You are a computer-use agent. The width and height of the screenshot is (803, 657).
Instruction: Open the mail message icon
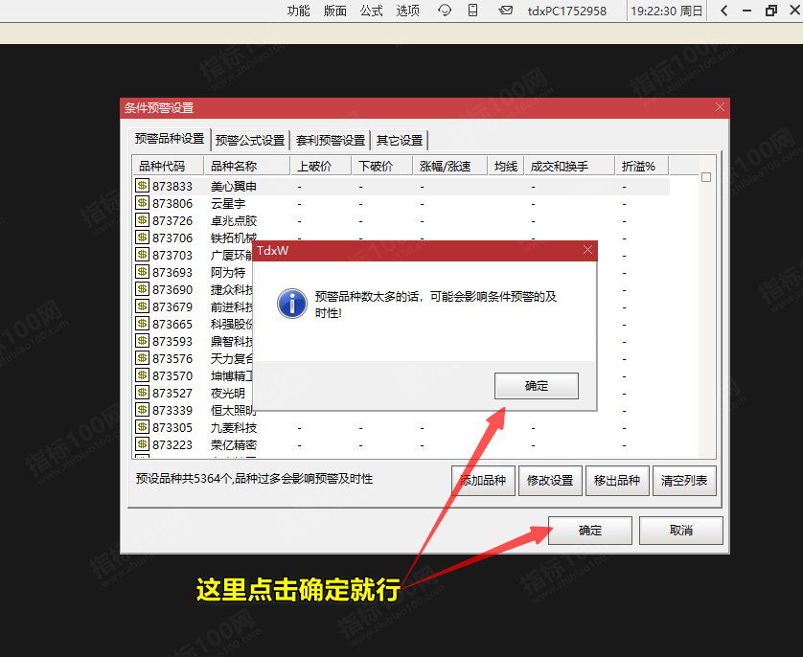(505, 11)
